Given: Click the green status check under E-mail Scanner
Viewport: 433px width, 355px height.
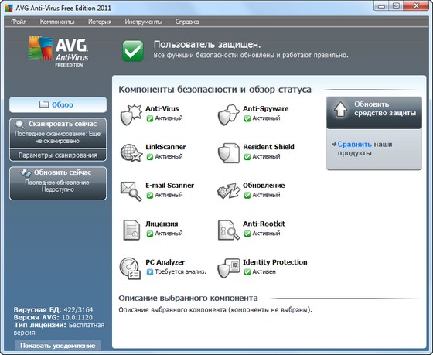Looking at the screenshot, I should pos(150,196).
